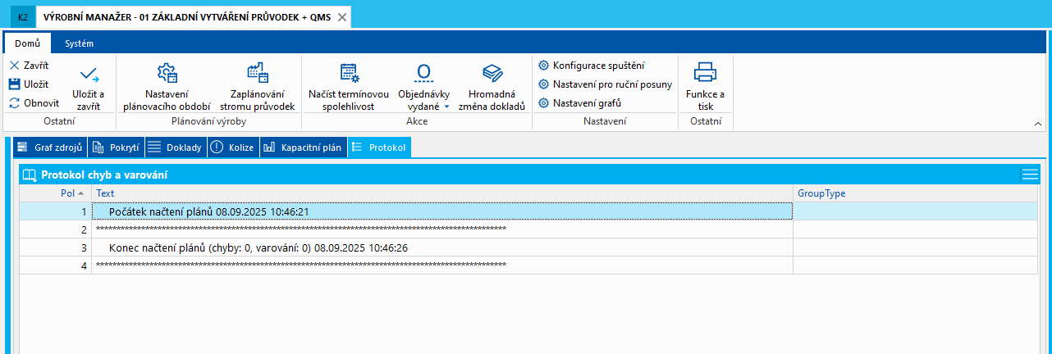This screenshot has width=1052, height=354.
Task: Click the Výrobní manažer document tab title
Action: tap(186, 17)
